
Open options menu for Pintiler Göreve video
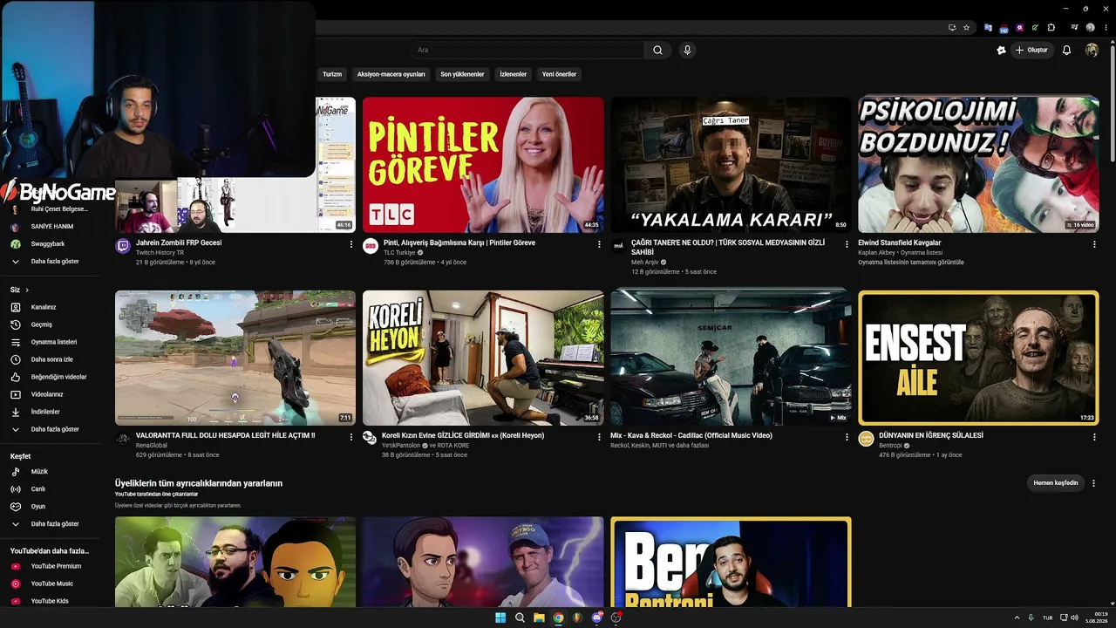tap(599, 244)
